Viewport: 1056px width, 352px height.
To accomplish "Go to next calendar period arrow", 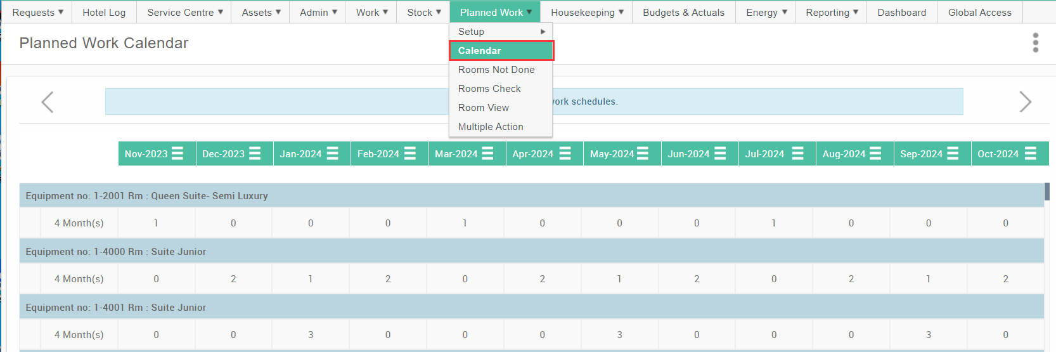I will pos(1025,101).
